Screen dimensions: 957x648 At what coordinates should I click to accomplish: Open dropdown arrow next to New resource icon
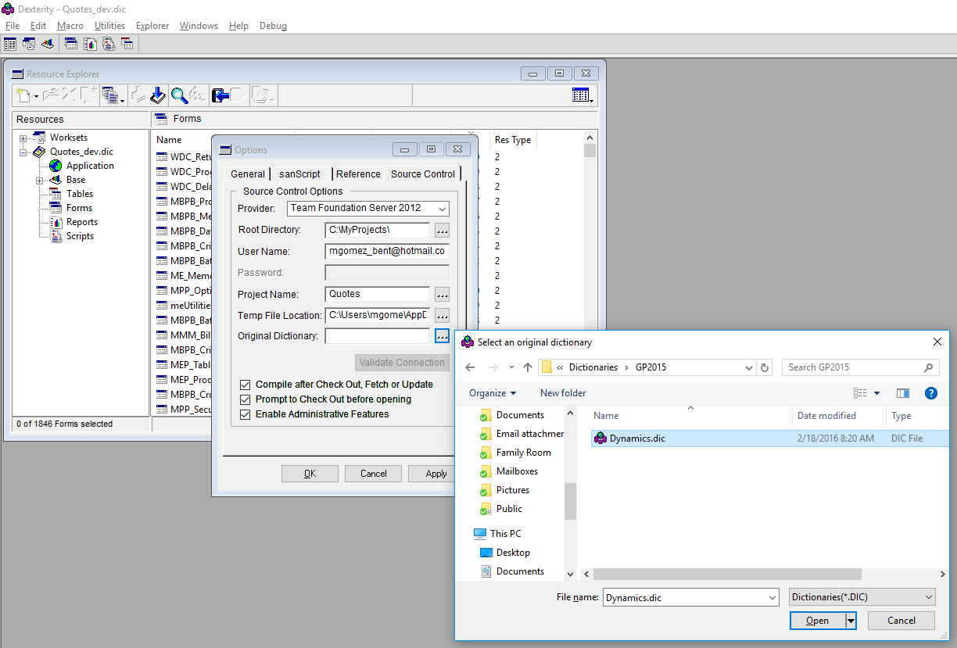tap(36, 97)
